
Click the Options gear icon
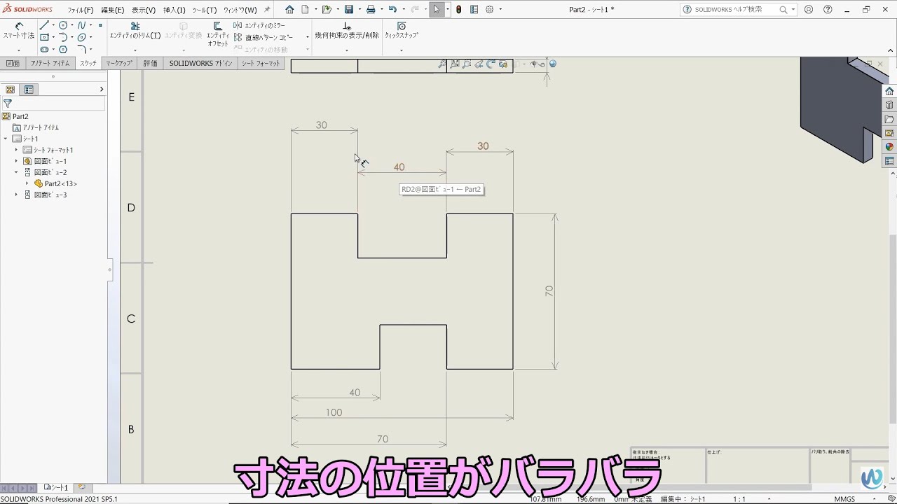pos(490,10)
